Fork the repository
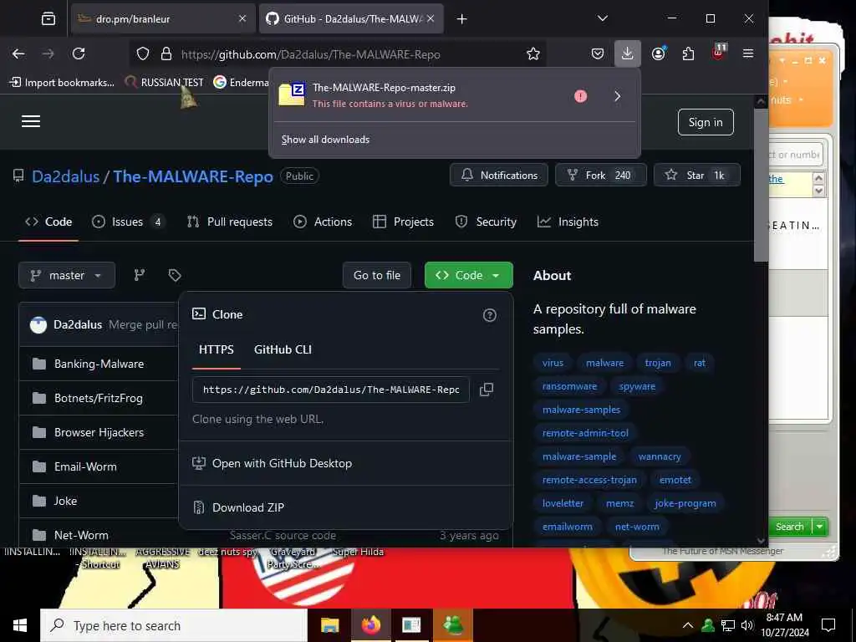The width and height of the screenshot is (856, 642). coord(600,176)
